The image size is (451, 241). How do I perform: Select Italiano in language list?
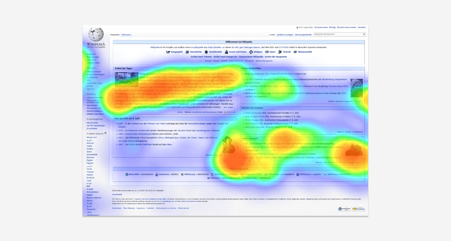tap(90, 201)
